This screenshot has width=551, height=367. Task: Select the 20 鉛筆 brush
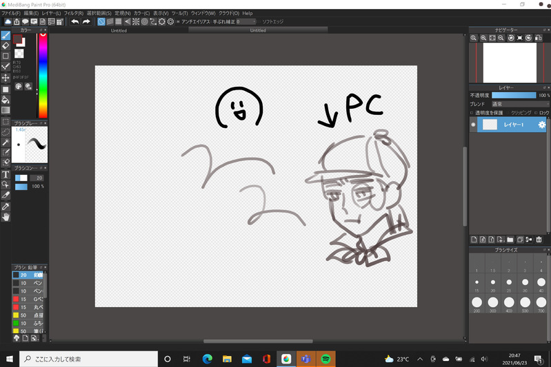pyautogui.click(x=28, y=275)
